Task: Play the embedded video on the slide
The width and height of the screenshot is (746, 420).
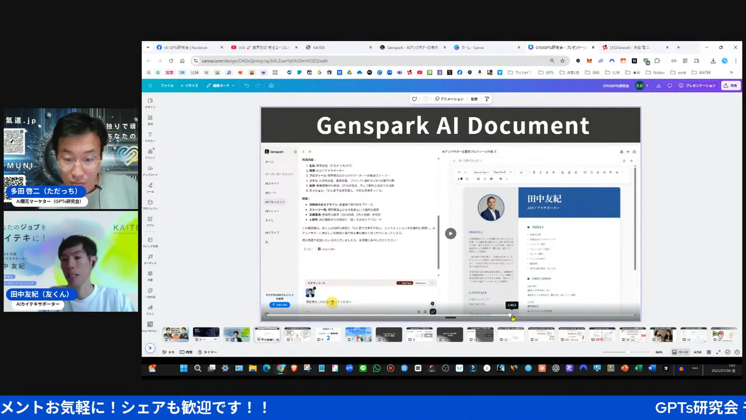Action: tap(451, 233)
